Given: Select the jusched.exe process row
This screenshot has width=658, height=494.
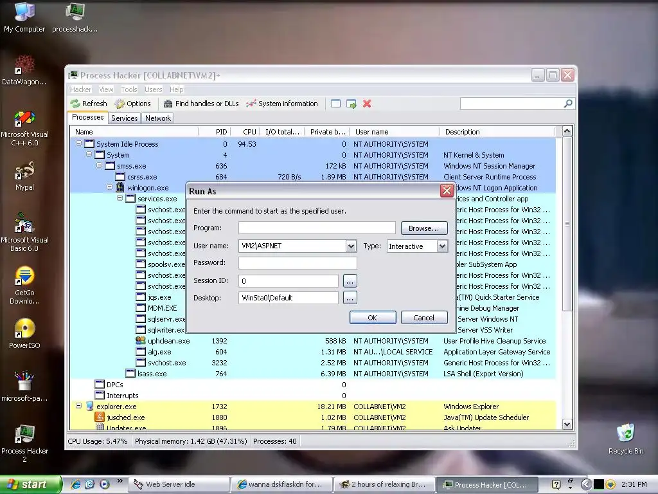Looking at the screenshot, I should (313, 417).
